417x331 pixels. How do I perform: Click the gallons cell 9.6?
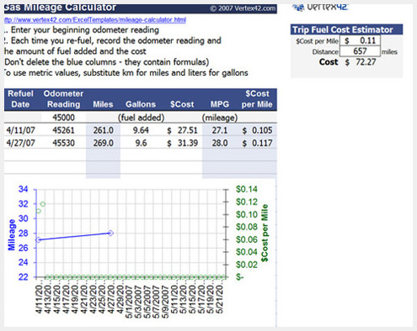[x=141, y=143]
